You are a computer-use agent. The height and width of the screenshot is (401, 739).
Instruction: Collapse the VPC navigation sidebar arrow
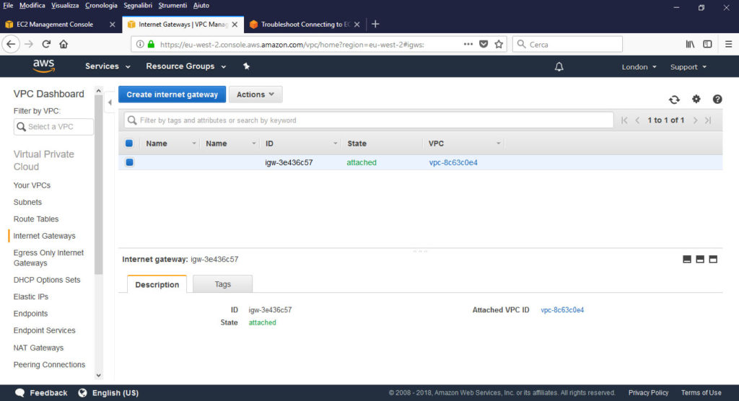click(110, 102)
